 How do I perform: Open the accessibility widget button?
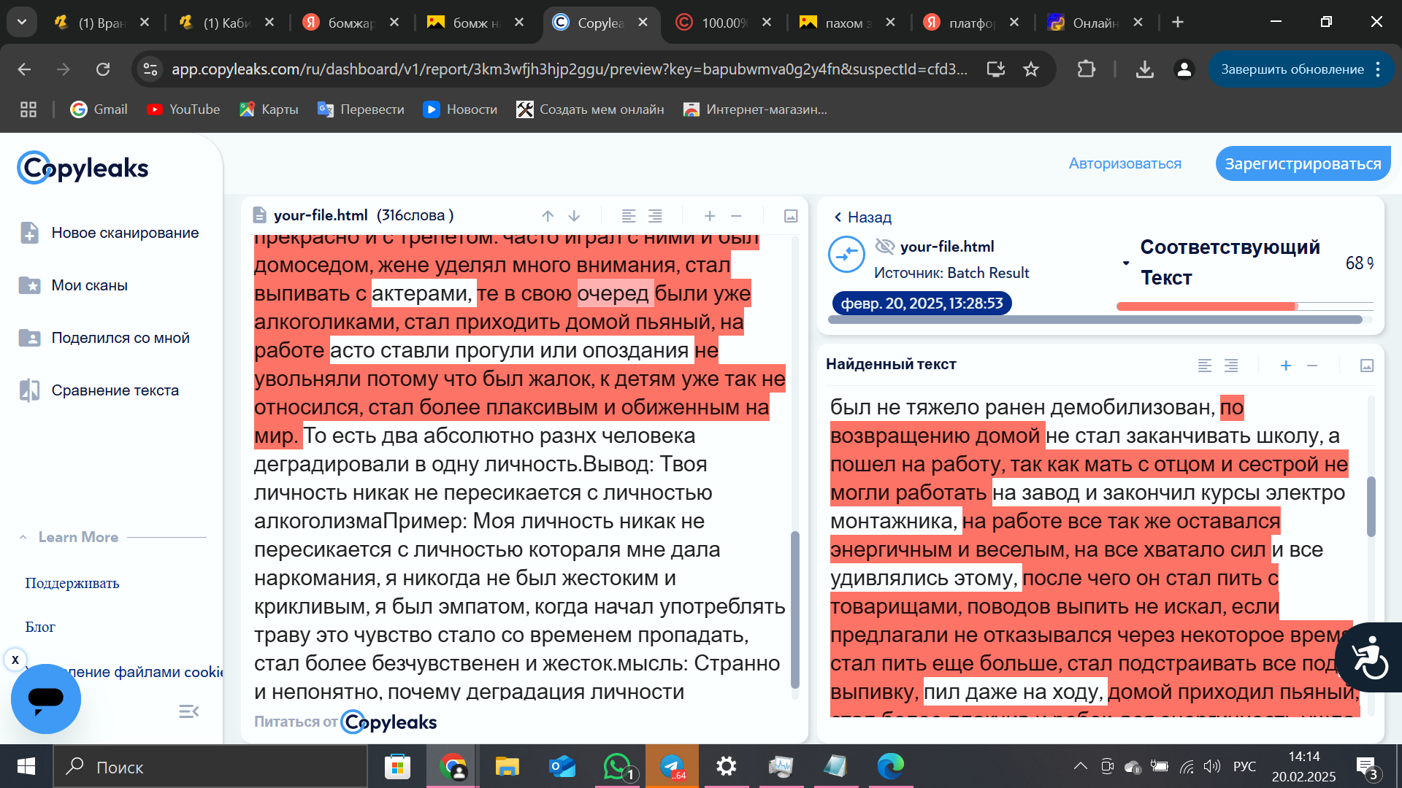coord(1369,657)
